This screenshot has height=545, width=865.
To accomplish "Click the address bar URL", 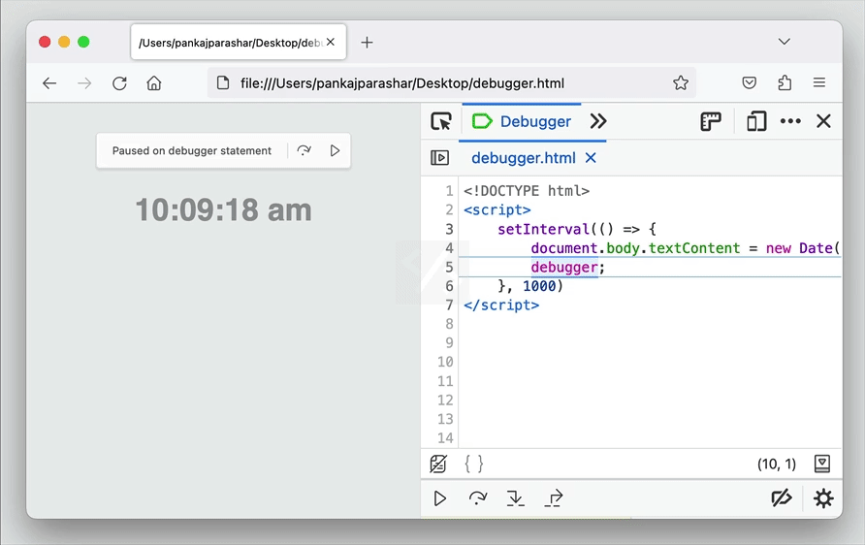I will click(x=402, y=83).
